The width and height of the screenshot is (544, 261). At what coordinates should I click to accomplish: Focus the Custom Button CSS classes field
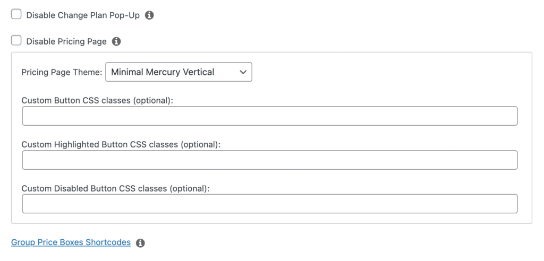[269, 116]
